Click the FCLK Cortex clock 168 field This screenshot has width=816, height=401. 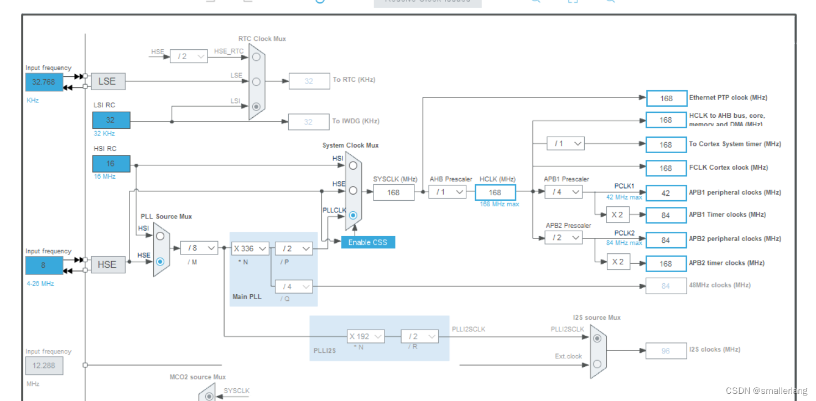tap(667, 168)
